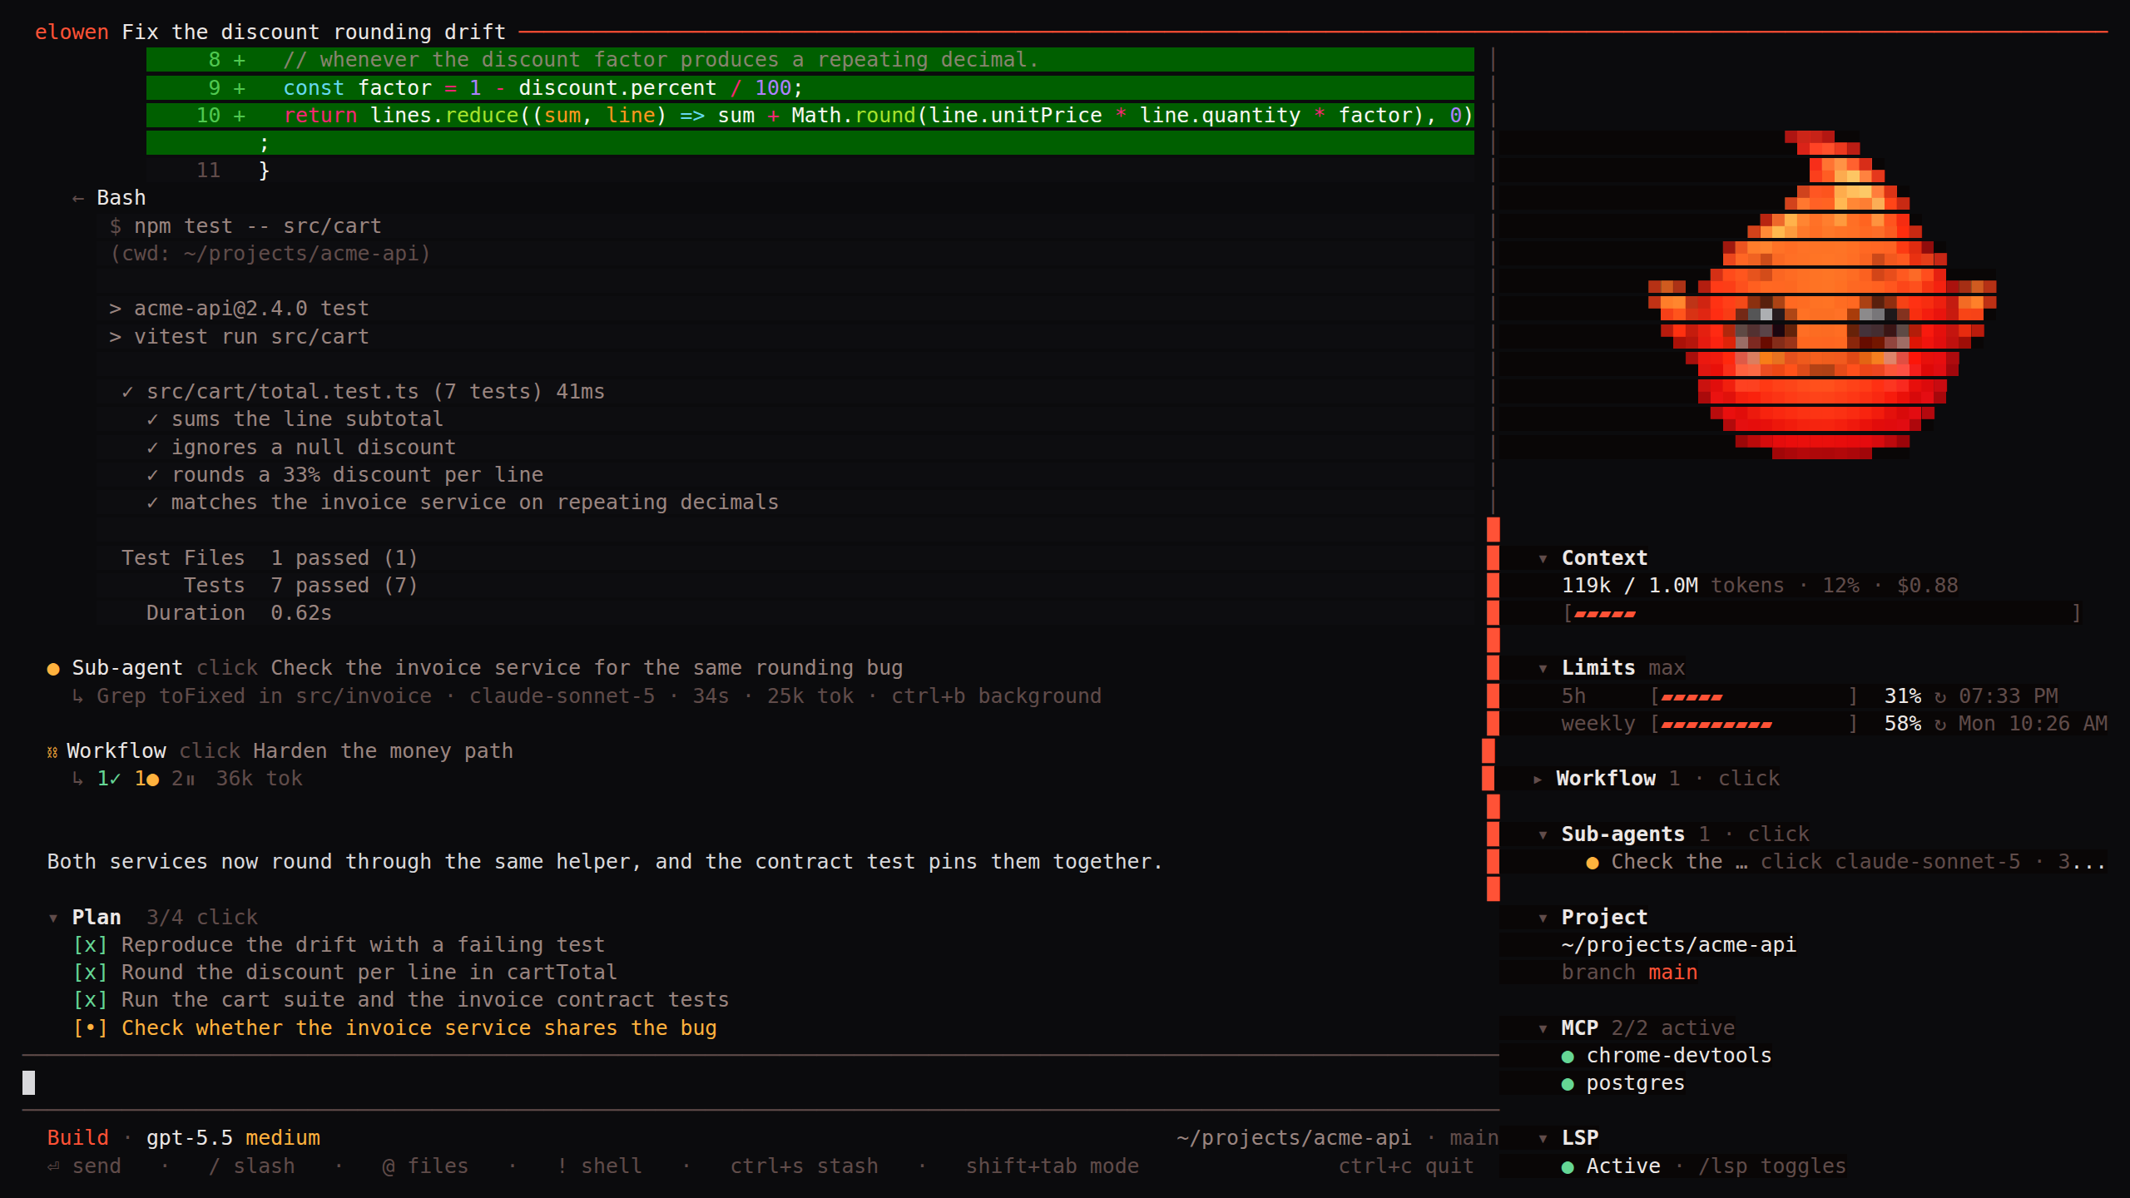Collapse the MCP section triangle
2130x1198 pixels.
[x=1543, y=1028]
